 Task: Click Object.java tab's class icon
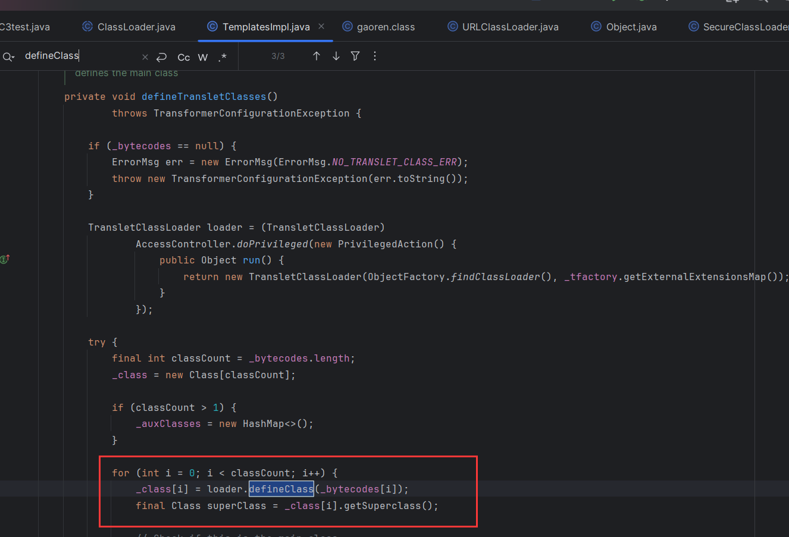coord(596,26)
